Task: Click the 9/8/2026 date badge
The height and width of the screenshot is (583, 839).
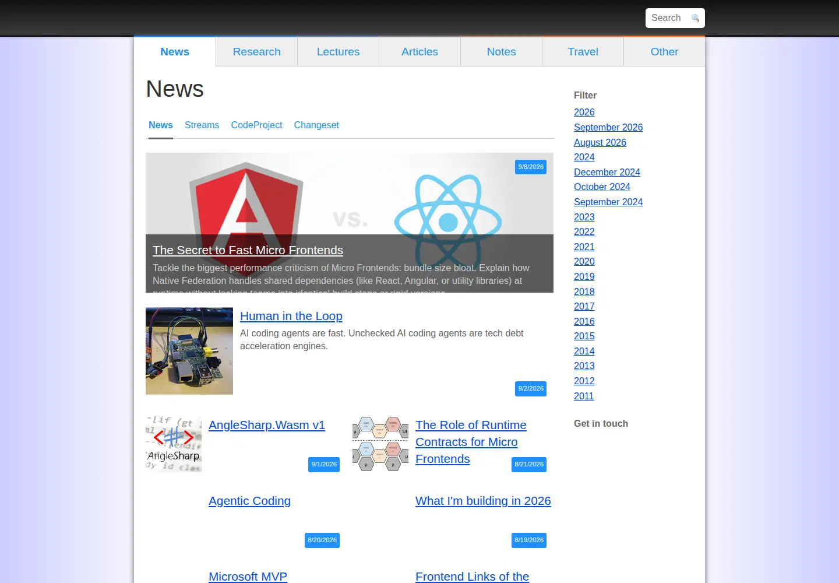Action: pos(531,167)
